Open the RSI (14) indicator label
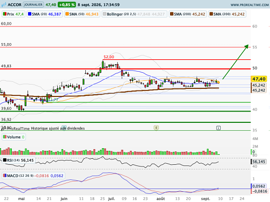This screenshot has width=270, height=202. (x=18, y=160)
